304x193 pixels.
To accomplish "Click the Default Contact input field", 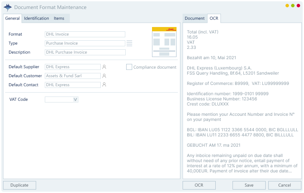I will tap(73, 85).
